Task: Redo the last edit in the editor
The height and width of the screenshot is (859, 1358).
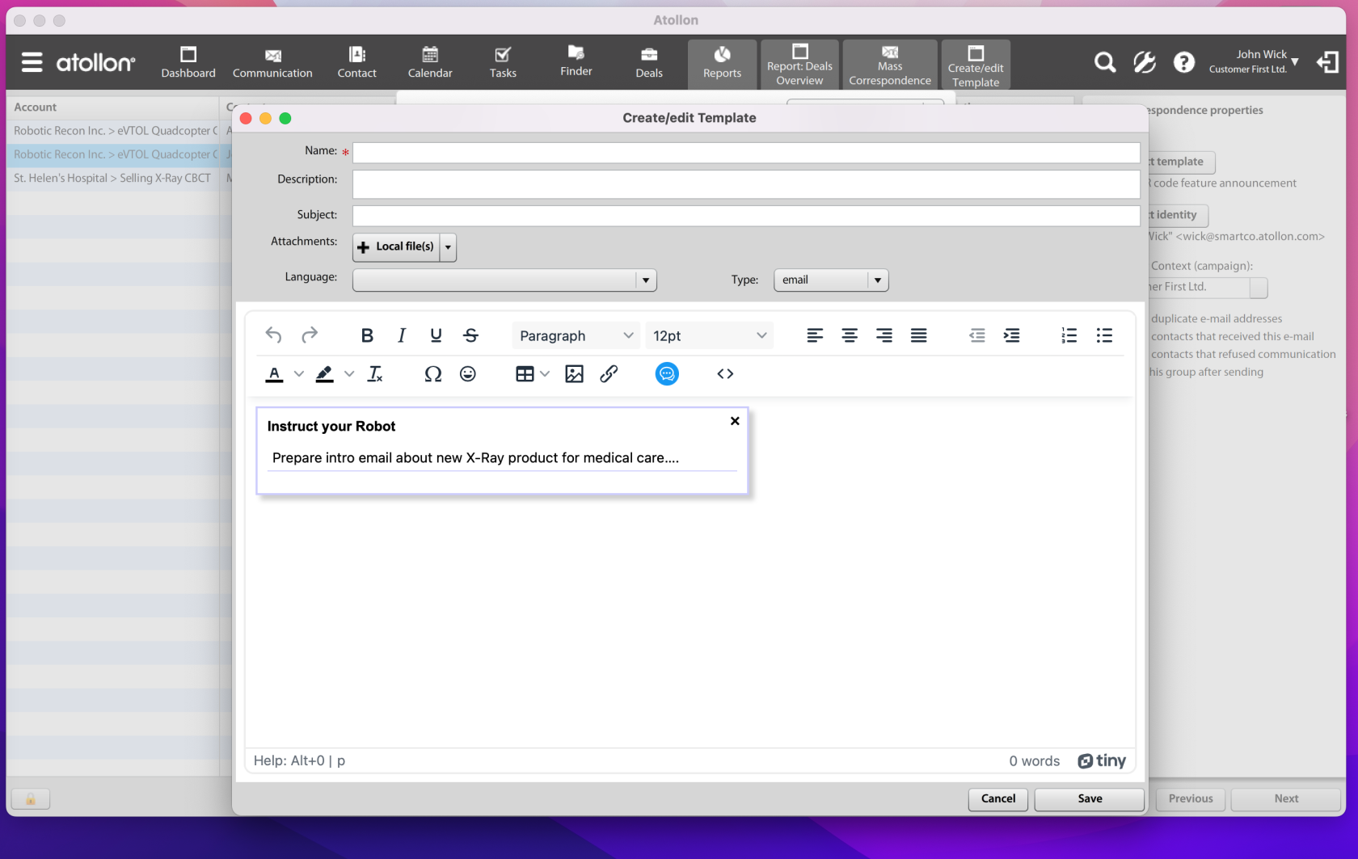Action: coord(310,335)
